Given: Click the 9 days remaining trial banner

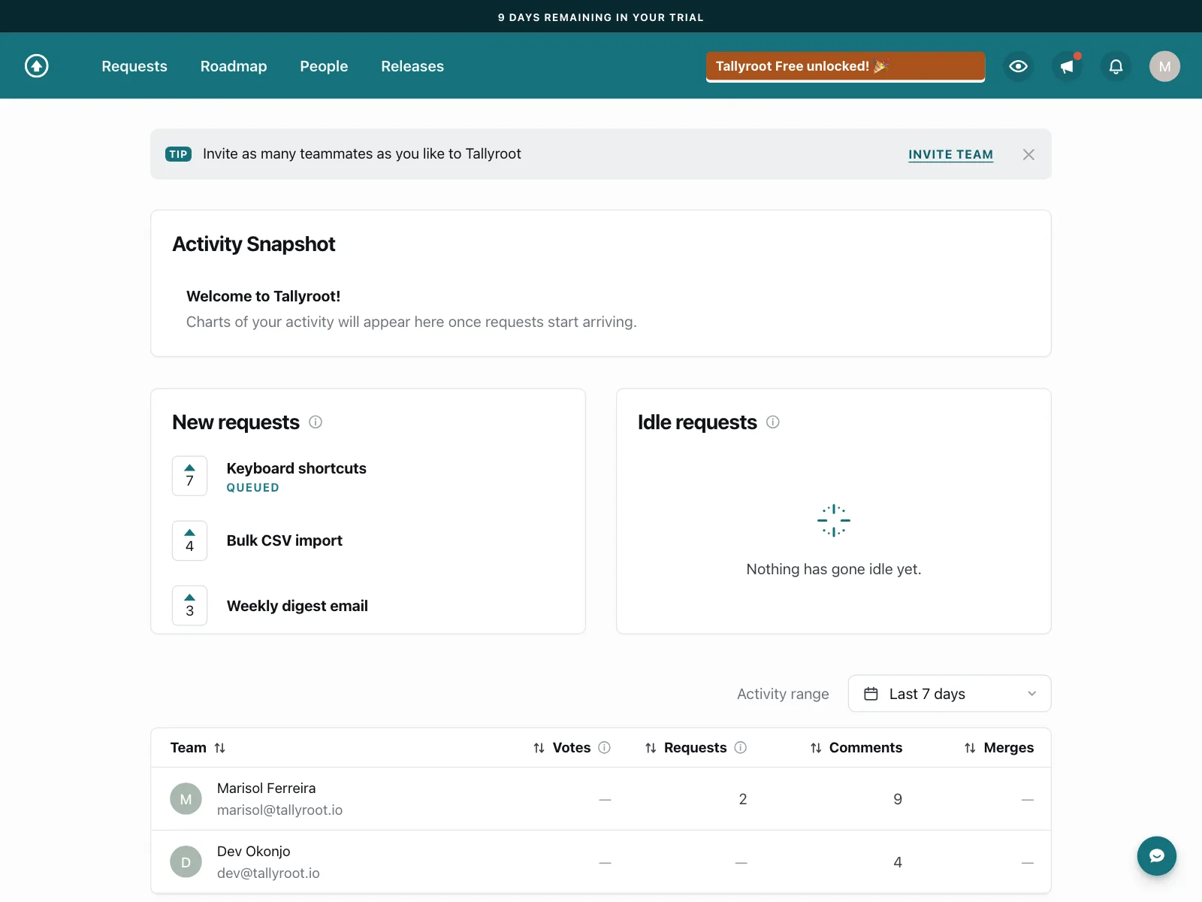Looking at the screenshot, I should 601,17.
